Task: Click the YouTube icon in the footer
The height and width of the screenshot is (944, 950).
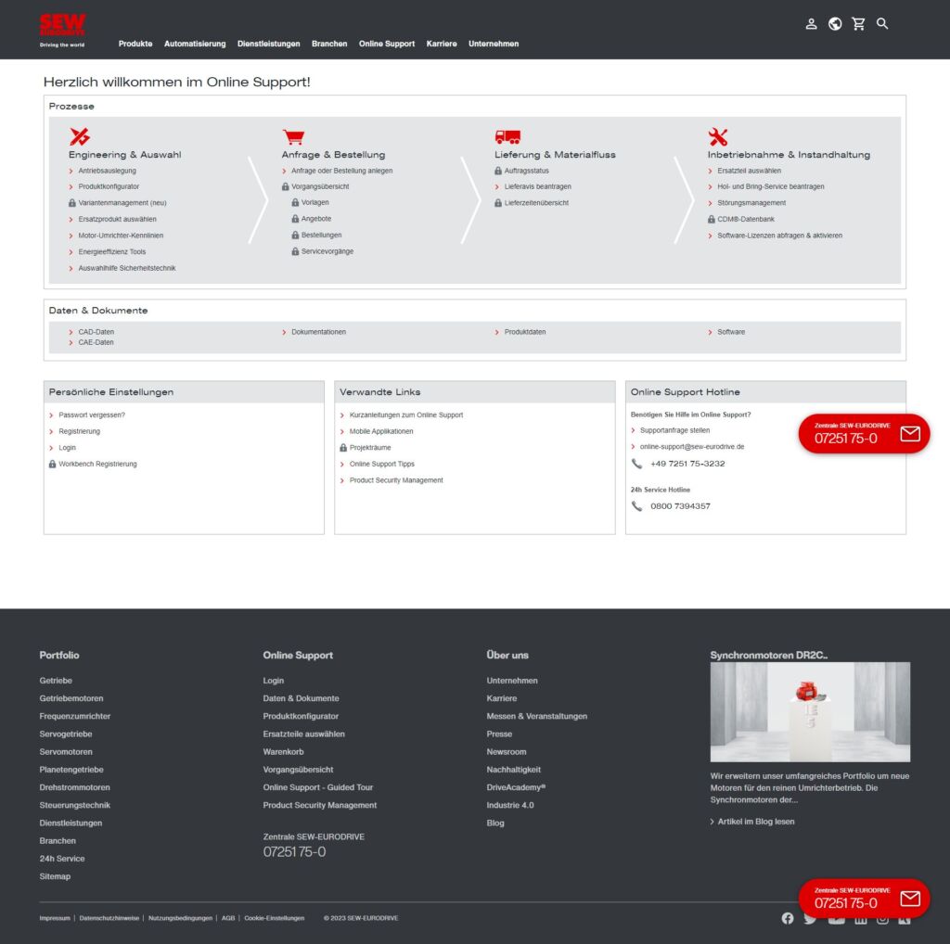Action: [836, 918]
